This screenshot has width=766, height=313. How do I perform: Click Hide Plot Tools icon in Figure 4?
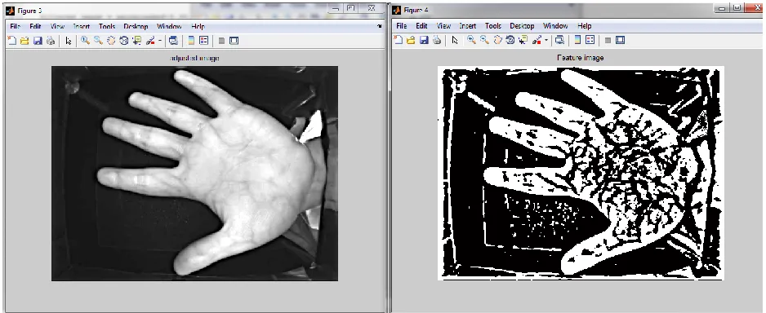(608, 40)
